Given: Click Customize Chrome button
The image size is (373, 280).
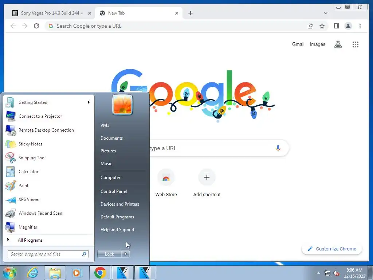Looking at the screenshot, I should [x=332, y=249].
